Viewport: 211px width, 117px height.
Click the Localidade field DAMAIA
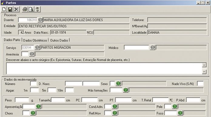[x=177, y=33]
